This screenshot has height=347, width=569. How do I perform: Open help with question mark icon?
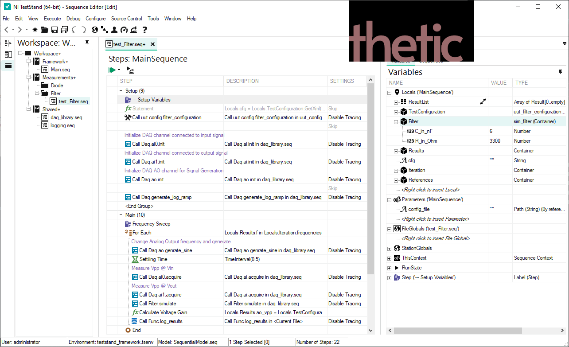point(144,30)
